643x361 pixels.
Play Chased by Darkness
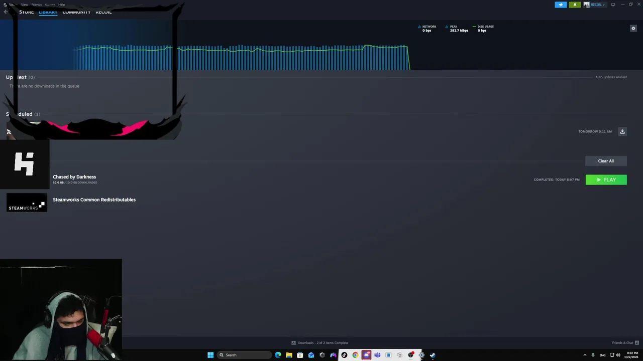[606, 179]
